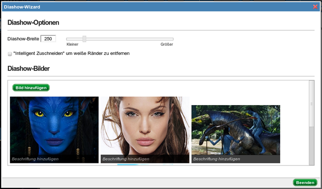Click the slider track left of the handle
The height and width of the screenshot is (189, 322).
(74, 39)
